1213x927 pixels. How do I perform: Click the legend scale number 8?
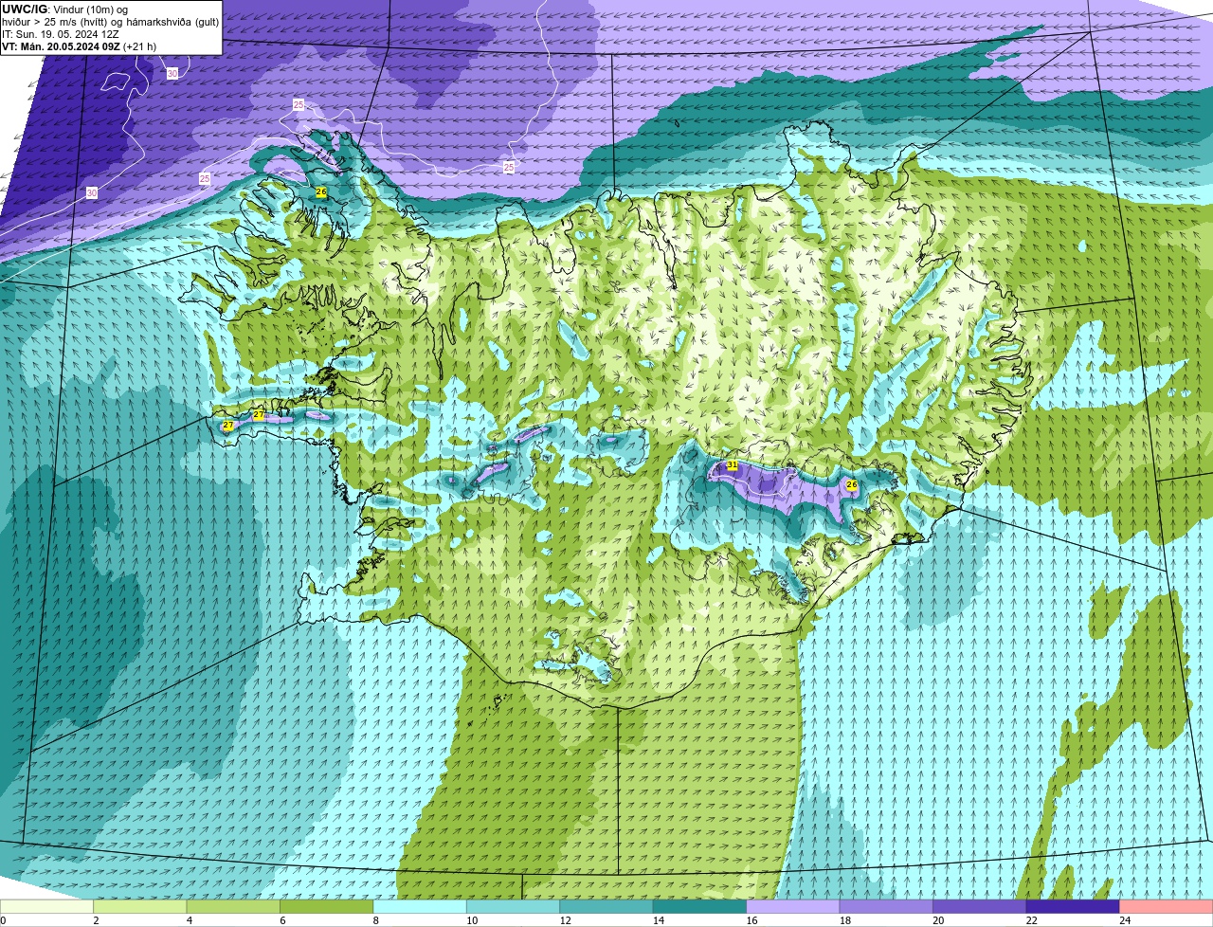375,920
